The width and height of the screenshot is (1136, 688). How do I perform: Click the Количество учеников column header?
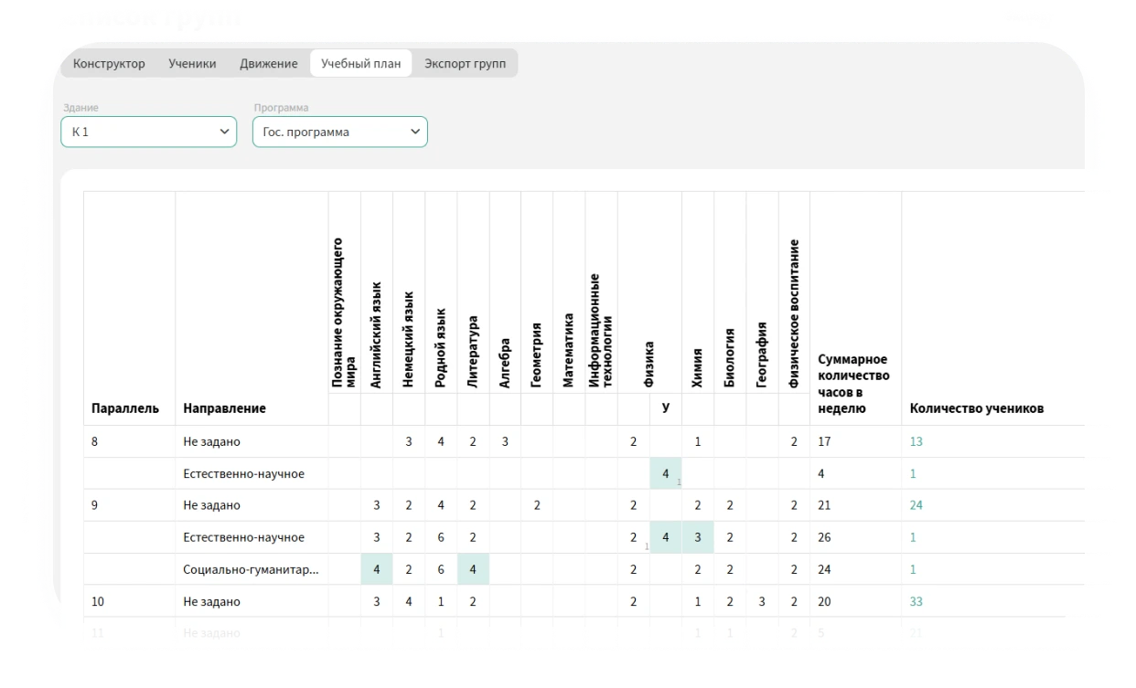pyautogui.click(x=976, y=408)
